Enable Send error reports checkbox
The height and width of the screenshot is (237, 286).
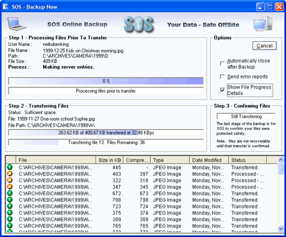[x=222, y=76]
